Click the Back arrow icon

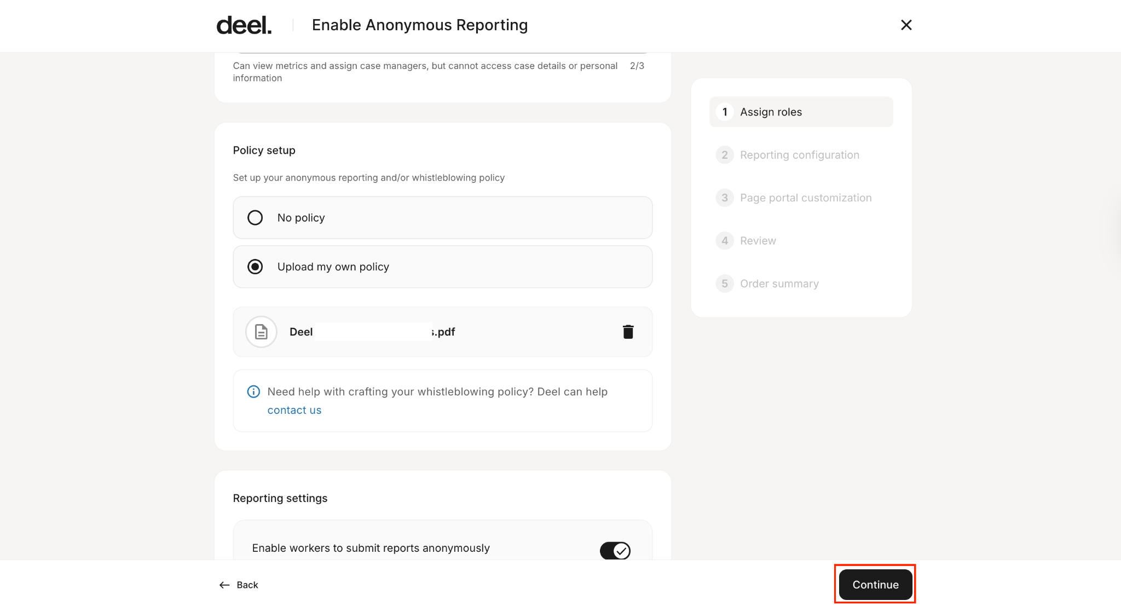[224, 585]
